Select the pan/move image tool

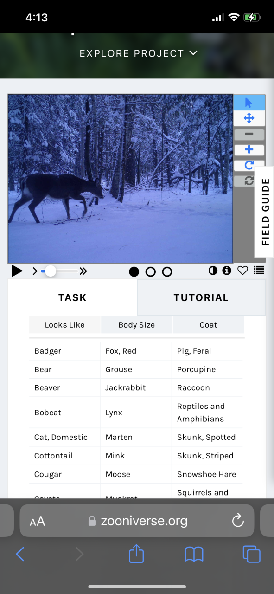(x=249, y=118)
